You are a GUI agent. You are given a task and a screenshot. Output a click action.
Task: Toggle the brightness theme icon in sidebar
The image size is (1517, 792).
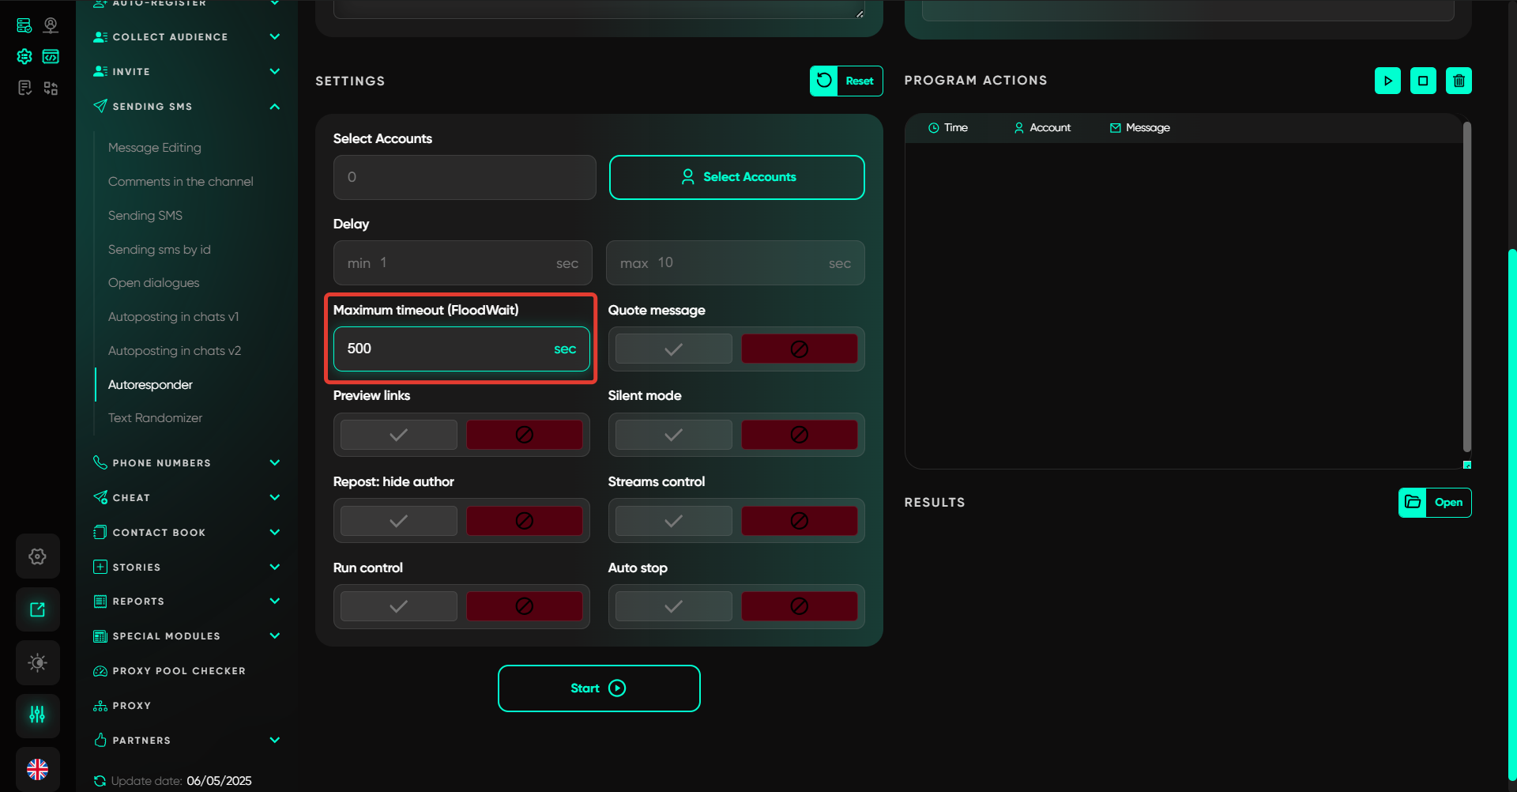tap(37, 662)
